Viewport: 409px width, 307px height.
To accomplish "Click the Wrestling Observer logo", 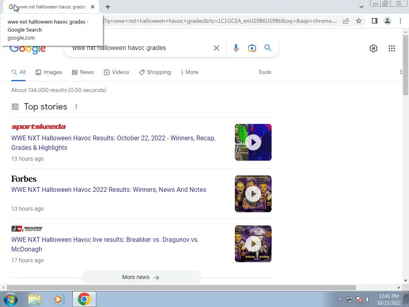I will [x=27, y=229].
